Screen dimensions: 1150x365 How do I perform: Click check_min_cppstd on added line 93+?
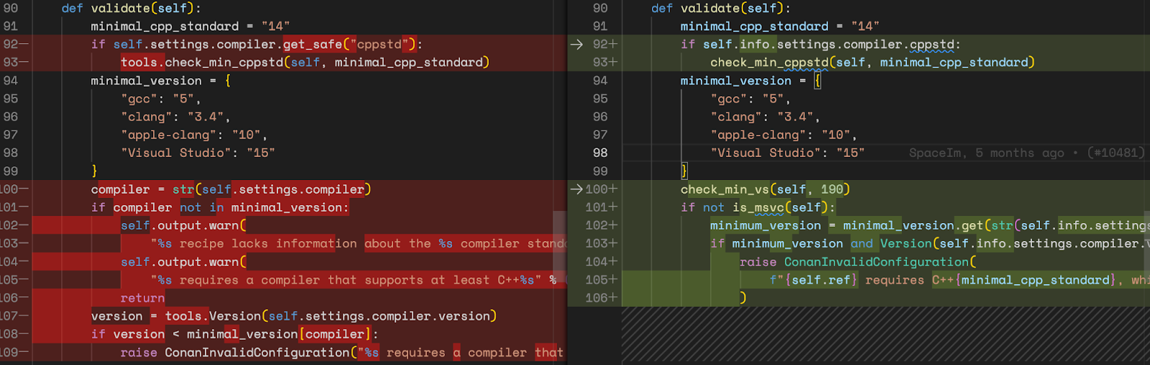769,62
